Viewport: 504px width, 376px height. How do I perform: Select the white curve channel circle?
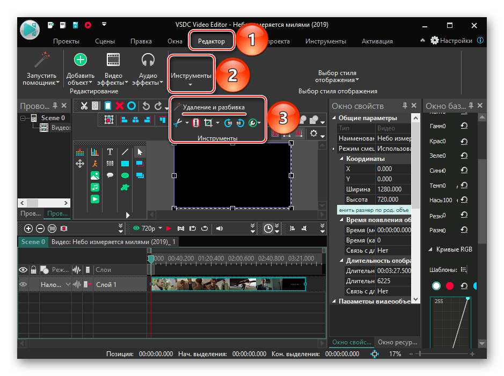coord(436,286)
